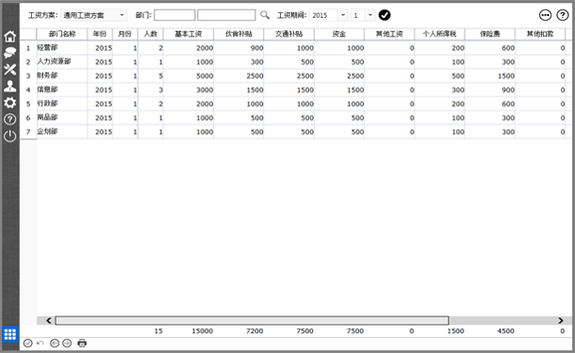The image size is (575, 353).
Task: Select the 商品部 department cell
Action: click(x=62, y=117)
